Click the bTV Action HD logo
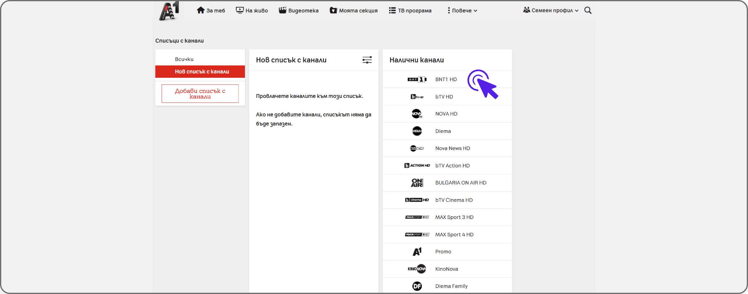Viewport: 748px width, 294px height. point(417,165)
